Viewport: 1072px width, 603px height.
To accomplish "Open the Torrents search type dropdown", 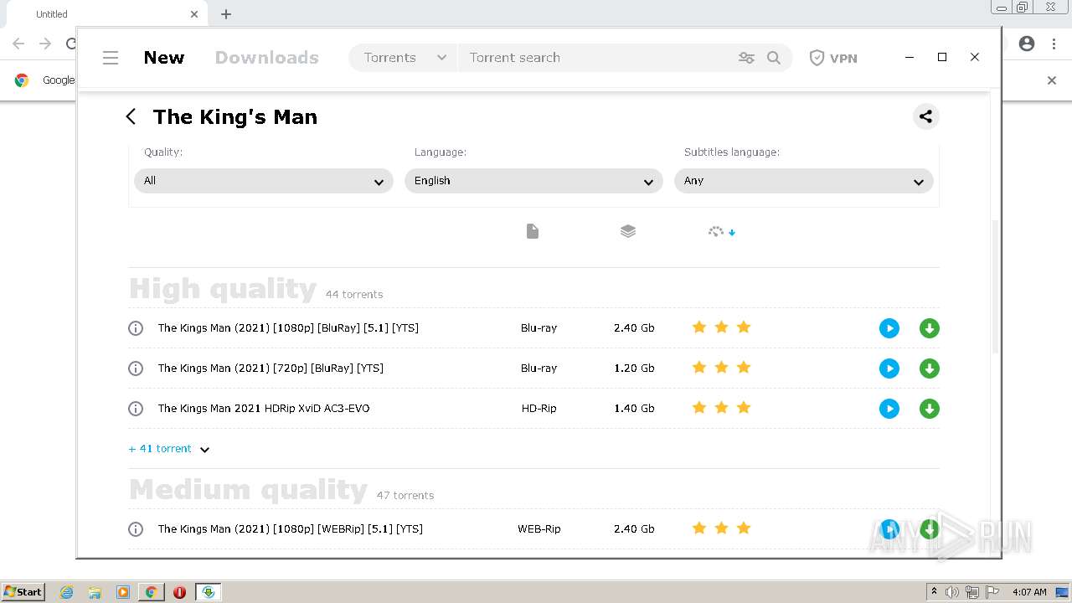I will point(405,58).
